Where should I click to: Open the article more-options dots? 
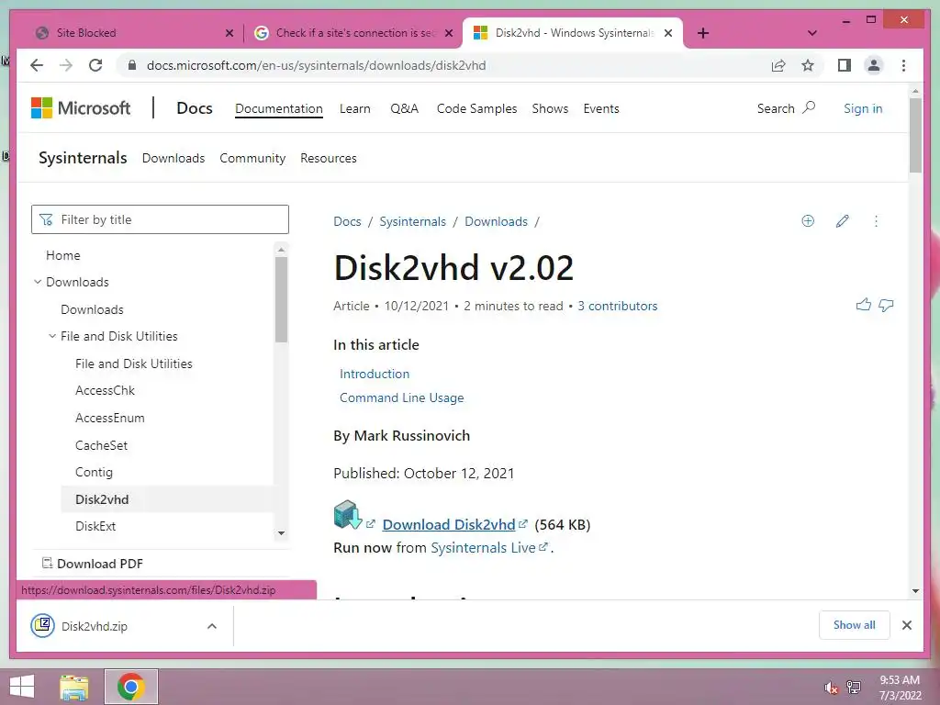pos(876,221)
